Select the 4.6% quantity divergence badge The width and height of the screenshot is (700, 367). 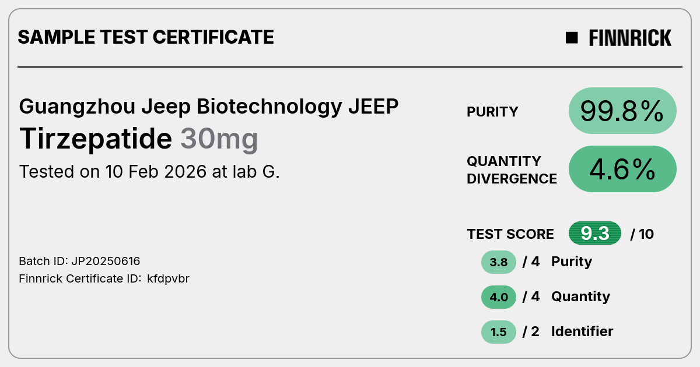coord(622,169)
